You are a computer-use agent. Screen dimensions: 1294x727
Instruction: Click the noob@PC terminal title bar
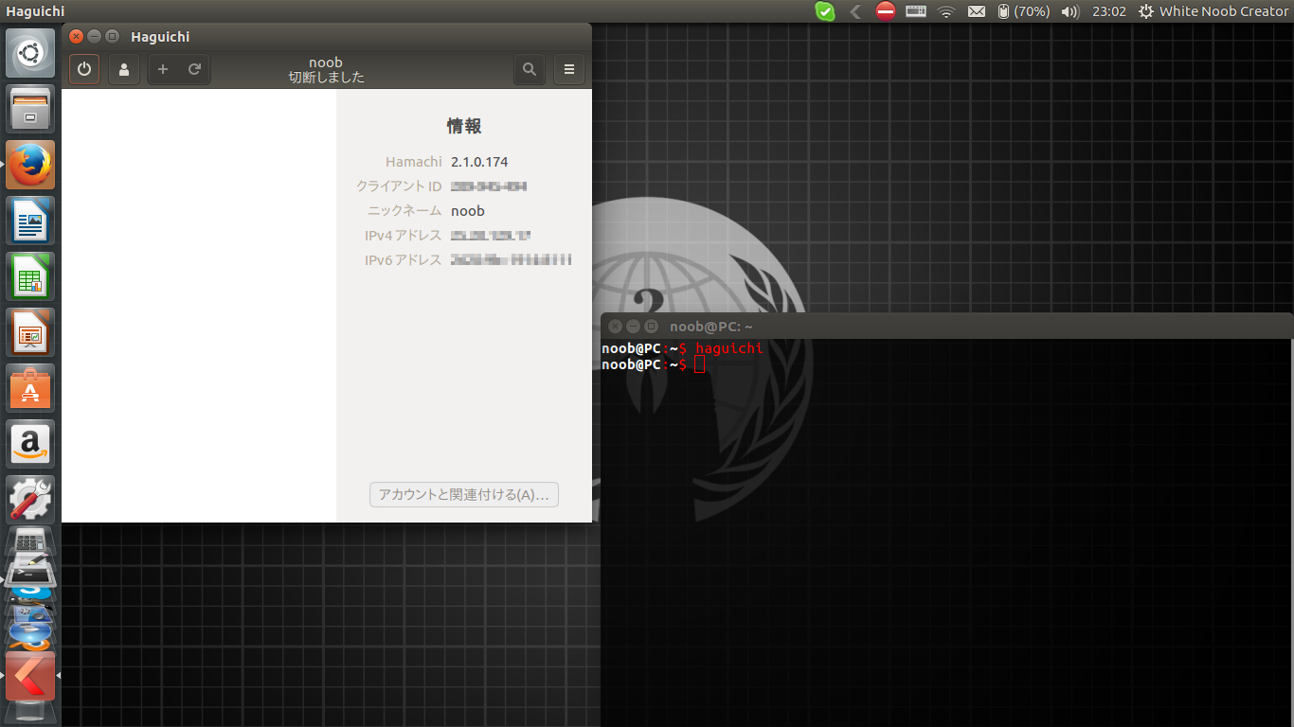click(946, 326)
